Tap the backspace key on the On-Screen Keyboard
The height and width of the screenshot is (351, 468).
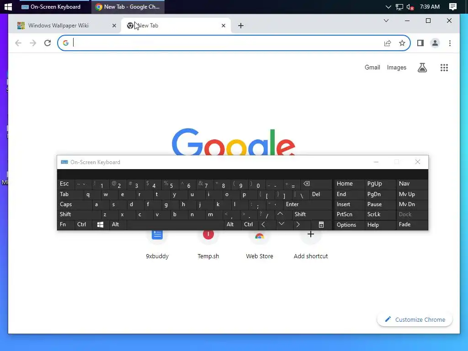click(315, 184)
